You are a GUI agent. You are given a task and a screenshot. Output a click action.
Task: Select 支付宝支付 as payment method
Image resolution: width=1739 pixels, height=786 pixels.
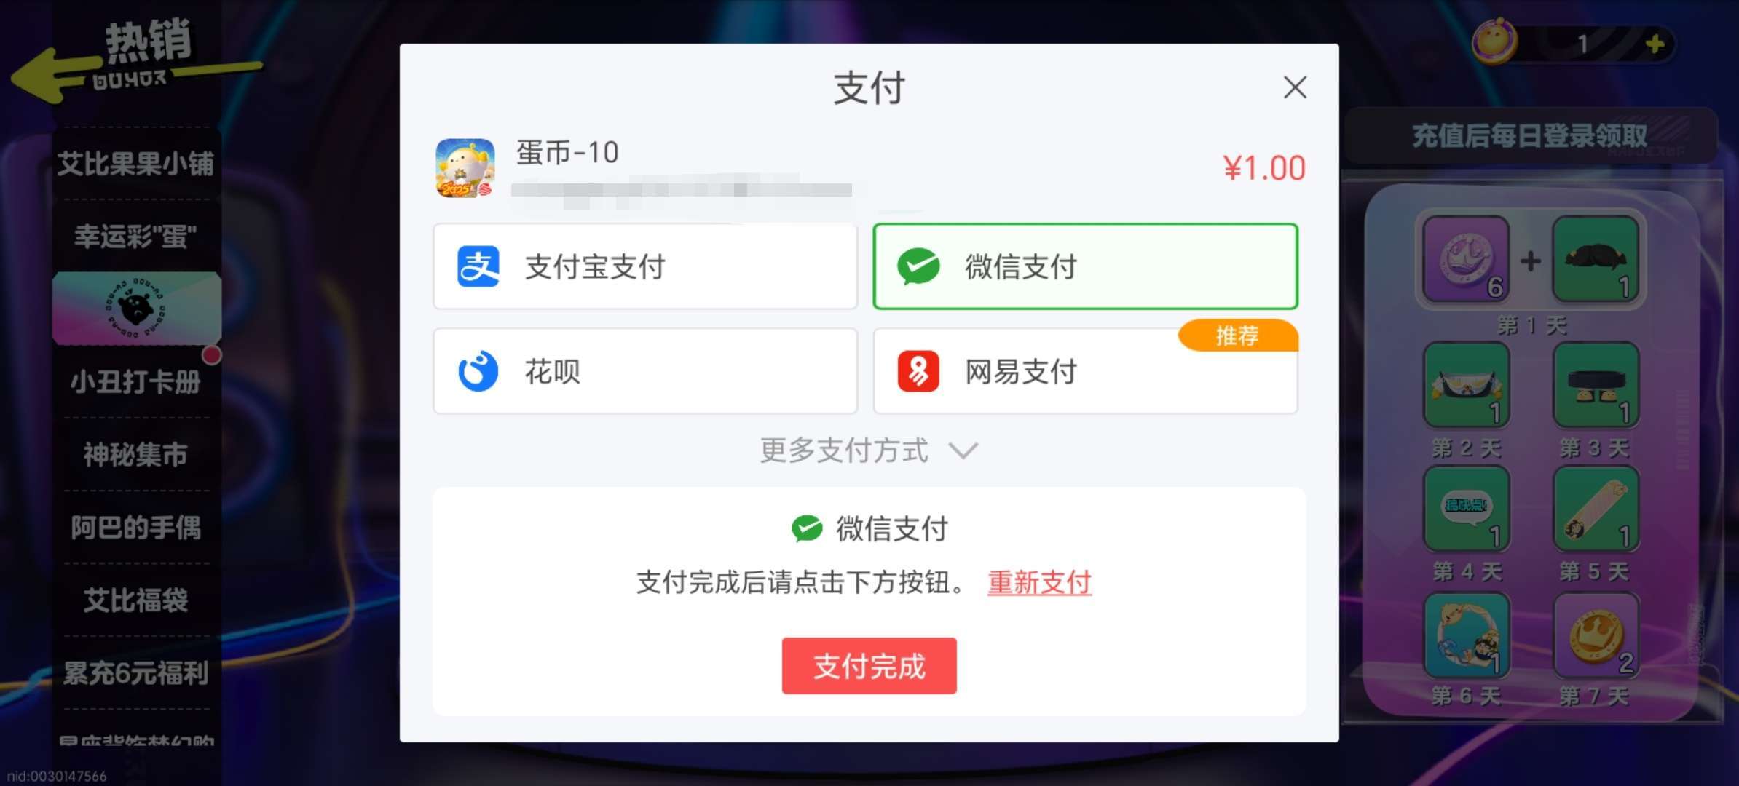(x=645, y=267)
